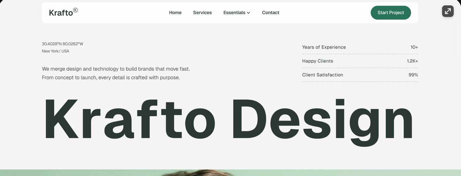Select the Client Satisfaction label
Image resolution: width=461 pixels, height=176 pixels.
click(322, 75)
